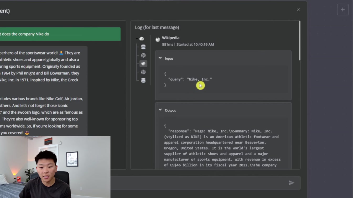Click the reply line mentioning Nike Golf, Air Jordan
This screenshot has height=198, width=353.
(41, 99)
